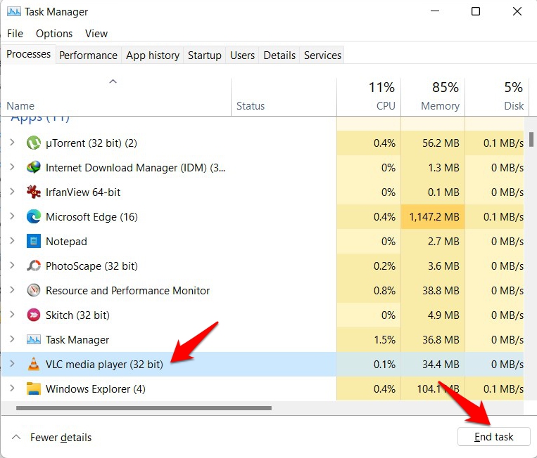This screenshot has height=458, width=537.
Task: Expand the Windows Explorer process group
Action: [12, 389]
